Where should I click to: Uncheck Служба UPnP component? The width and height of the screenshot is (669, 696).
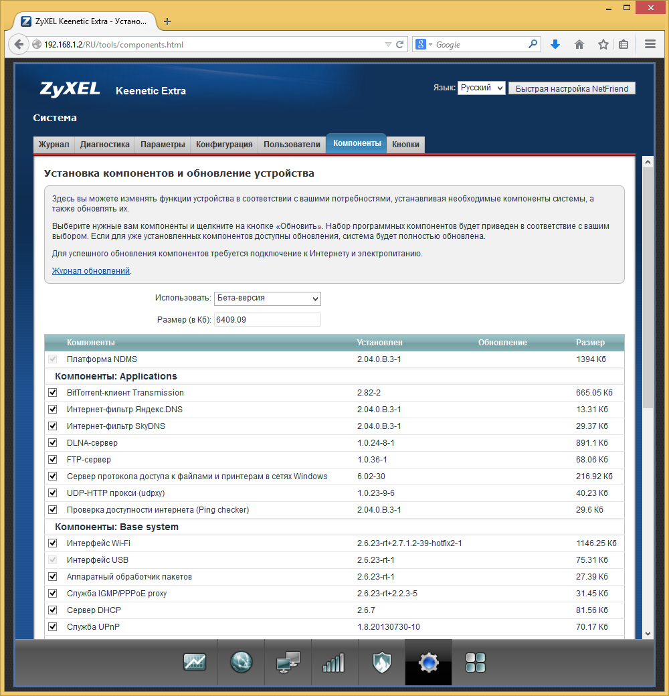pos(53,627)
